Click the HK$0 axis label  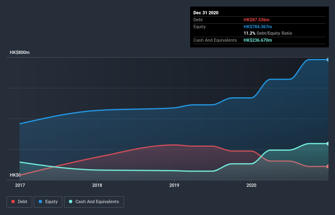pyautogui.click(x=15, y=175)
